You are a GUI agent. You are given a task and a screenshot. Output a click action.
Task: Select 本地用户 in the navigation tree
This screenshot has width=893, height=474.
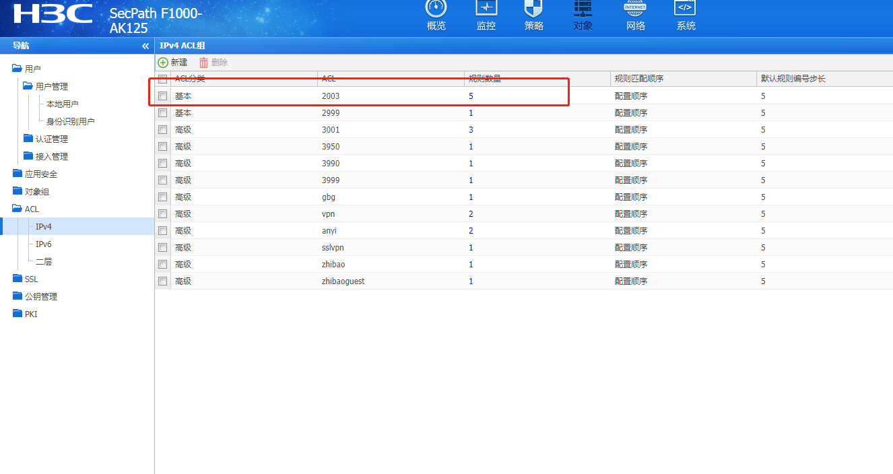pos(62,104)
